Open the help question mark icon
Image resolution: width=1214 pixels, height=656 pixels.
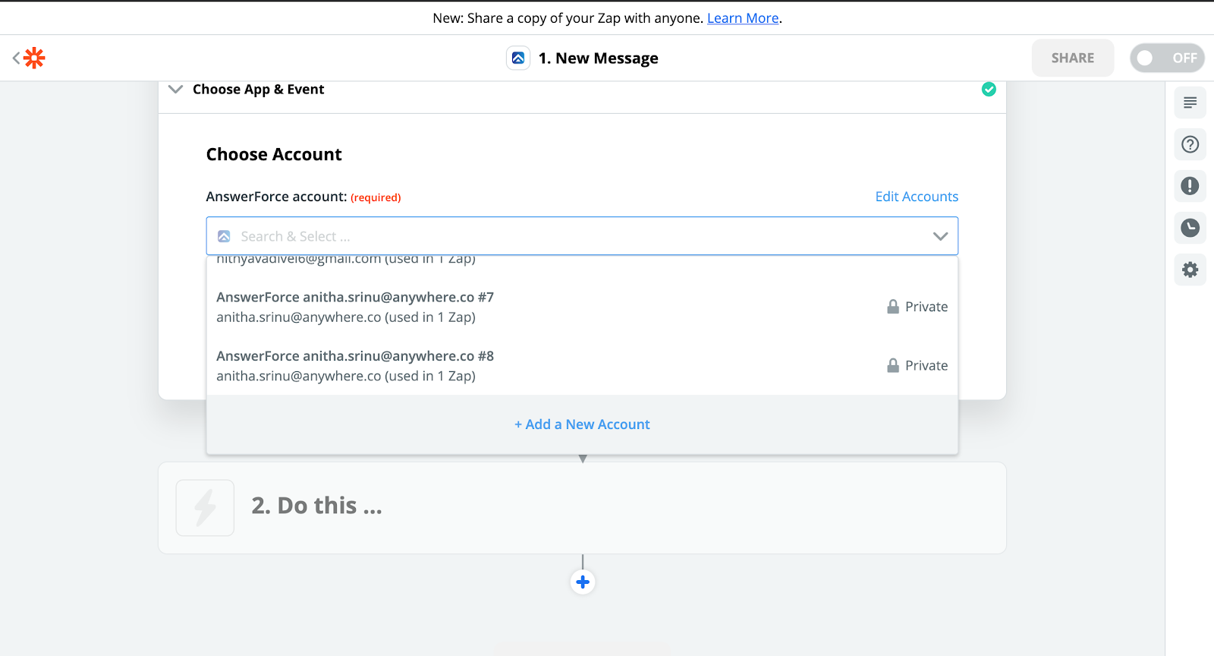[1190, 144]
